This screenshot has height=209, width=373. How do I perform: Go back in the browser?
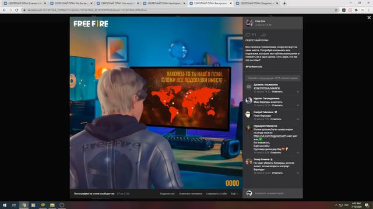pyautogui.click(x=4, y=10)
